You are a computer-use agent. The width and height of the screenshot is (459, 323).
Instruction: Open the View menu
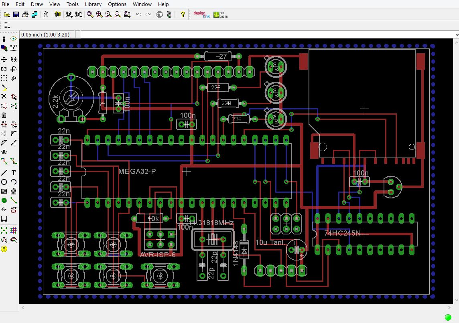pyautogui.click(x=55, y=4)
